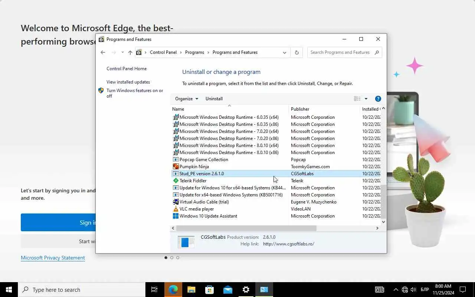Open Task View on the taskbar
This screenshot has width=475, height=297.
coord(155,290)
